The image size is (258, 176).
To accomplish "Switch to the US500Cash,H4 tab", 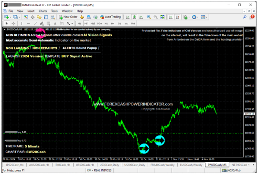I will pos(85,165).
